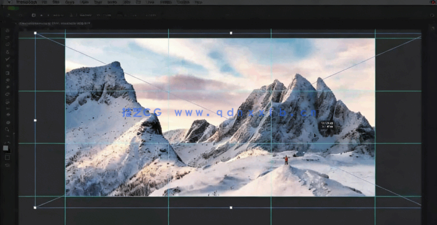
Task: Click the foreground color swatch
Action: 6,148
